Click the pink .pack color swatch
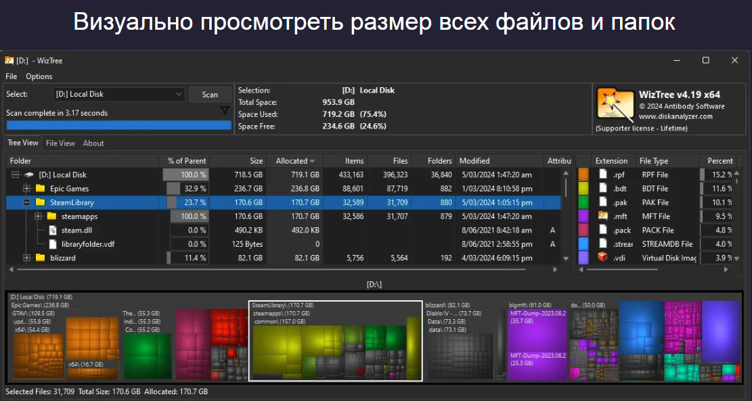The width and height of the screenshot is (752, 401). coord(583,230)
